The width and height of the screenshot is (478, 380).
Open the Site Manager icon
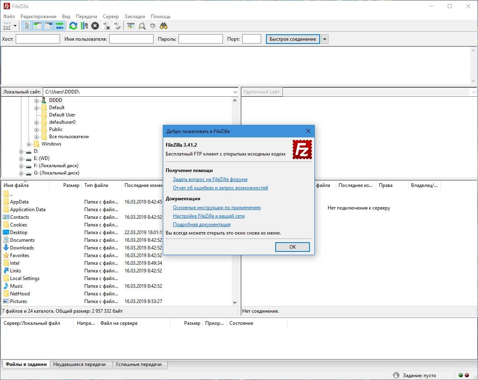pyautogui.click(x=7, y=26)
